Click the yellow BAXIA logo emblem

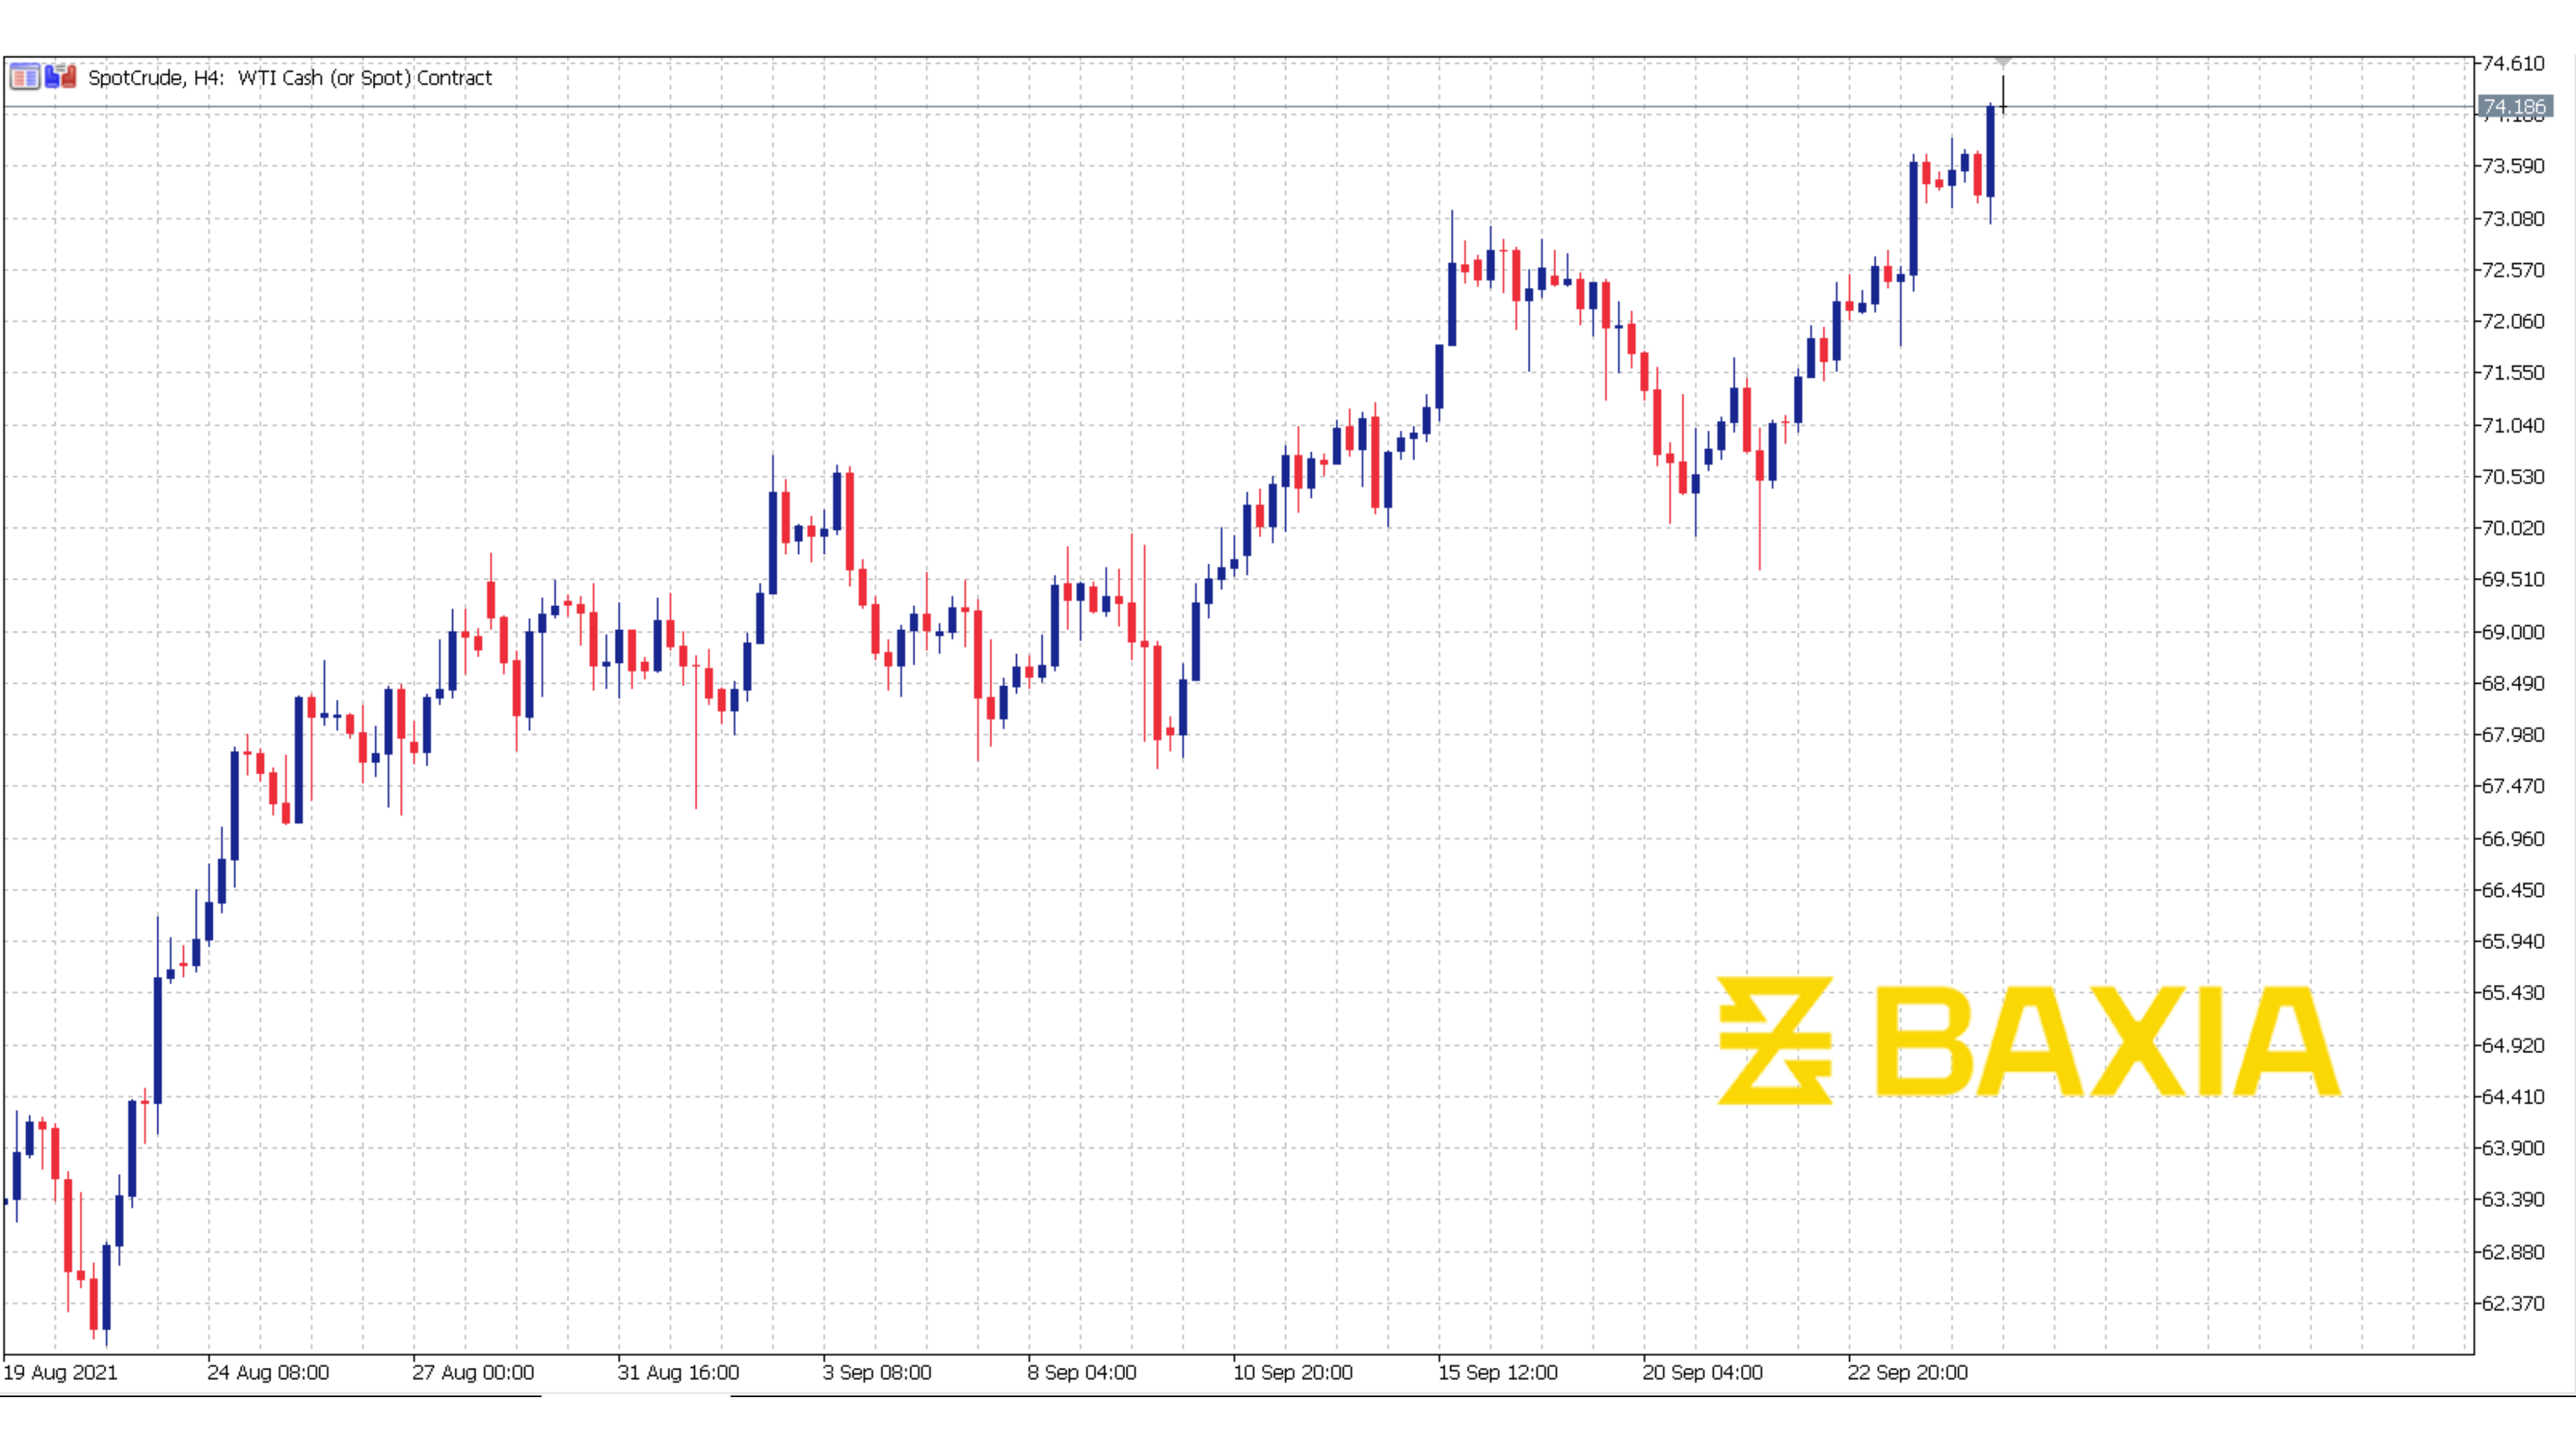tap(1775, 1040)
